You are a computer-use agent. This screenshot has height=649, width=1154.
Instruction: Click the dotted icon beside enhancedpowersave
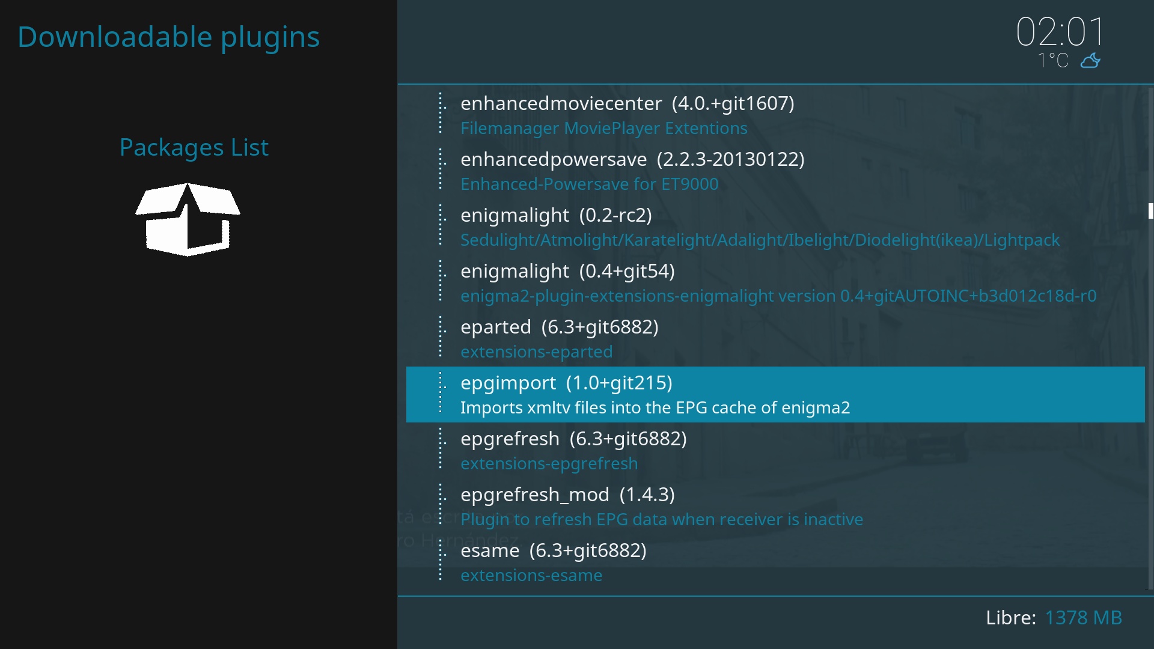tap(442, 169)
